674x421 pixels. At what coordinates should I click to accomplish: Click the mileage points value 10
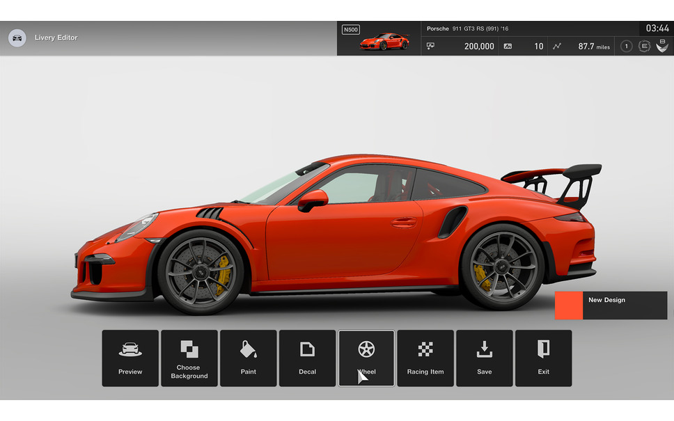(x=539, y=47)
